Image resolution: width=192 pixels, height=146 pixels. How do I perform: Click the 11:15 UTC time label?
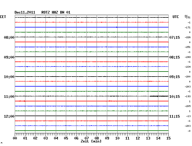tap(175, 116)
